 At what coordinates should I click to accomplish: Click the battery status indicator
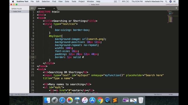click(125, 1)
